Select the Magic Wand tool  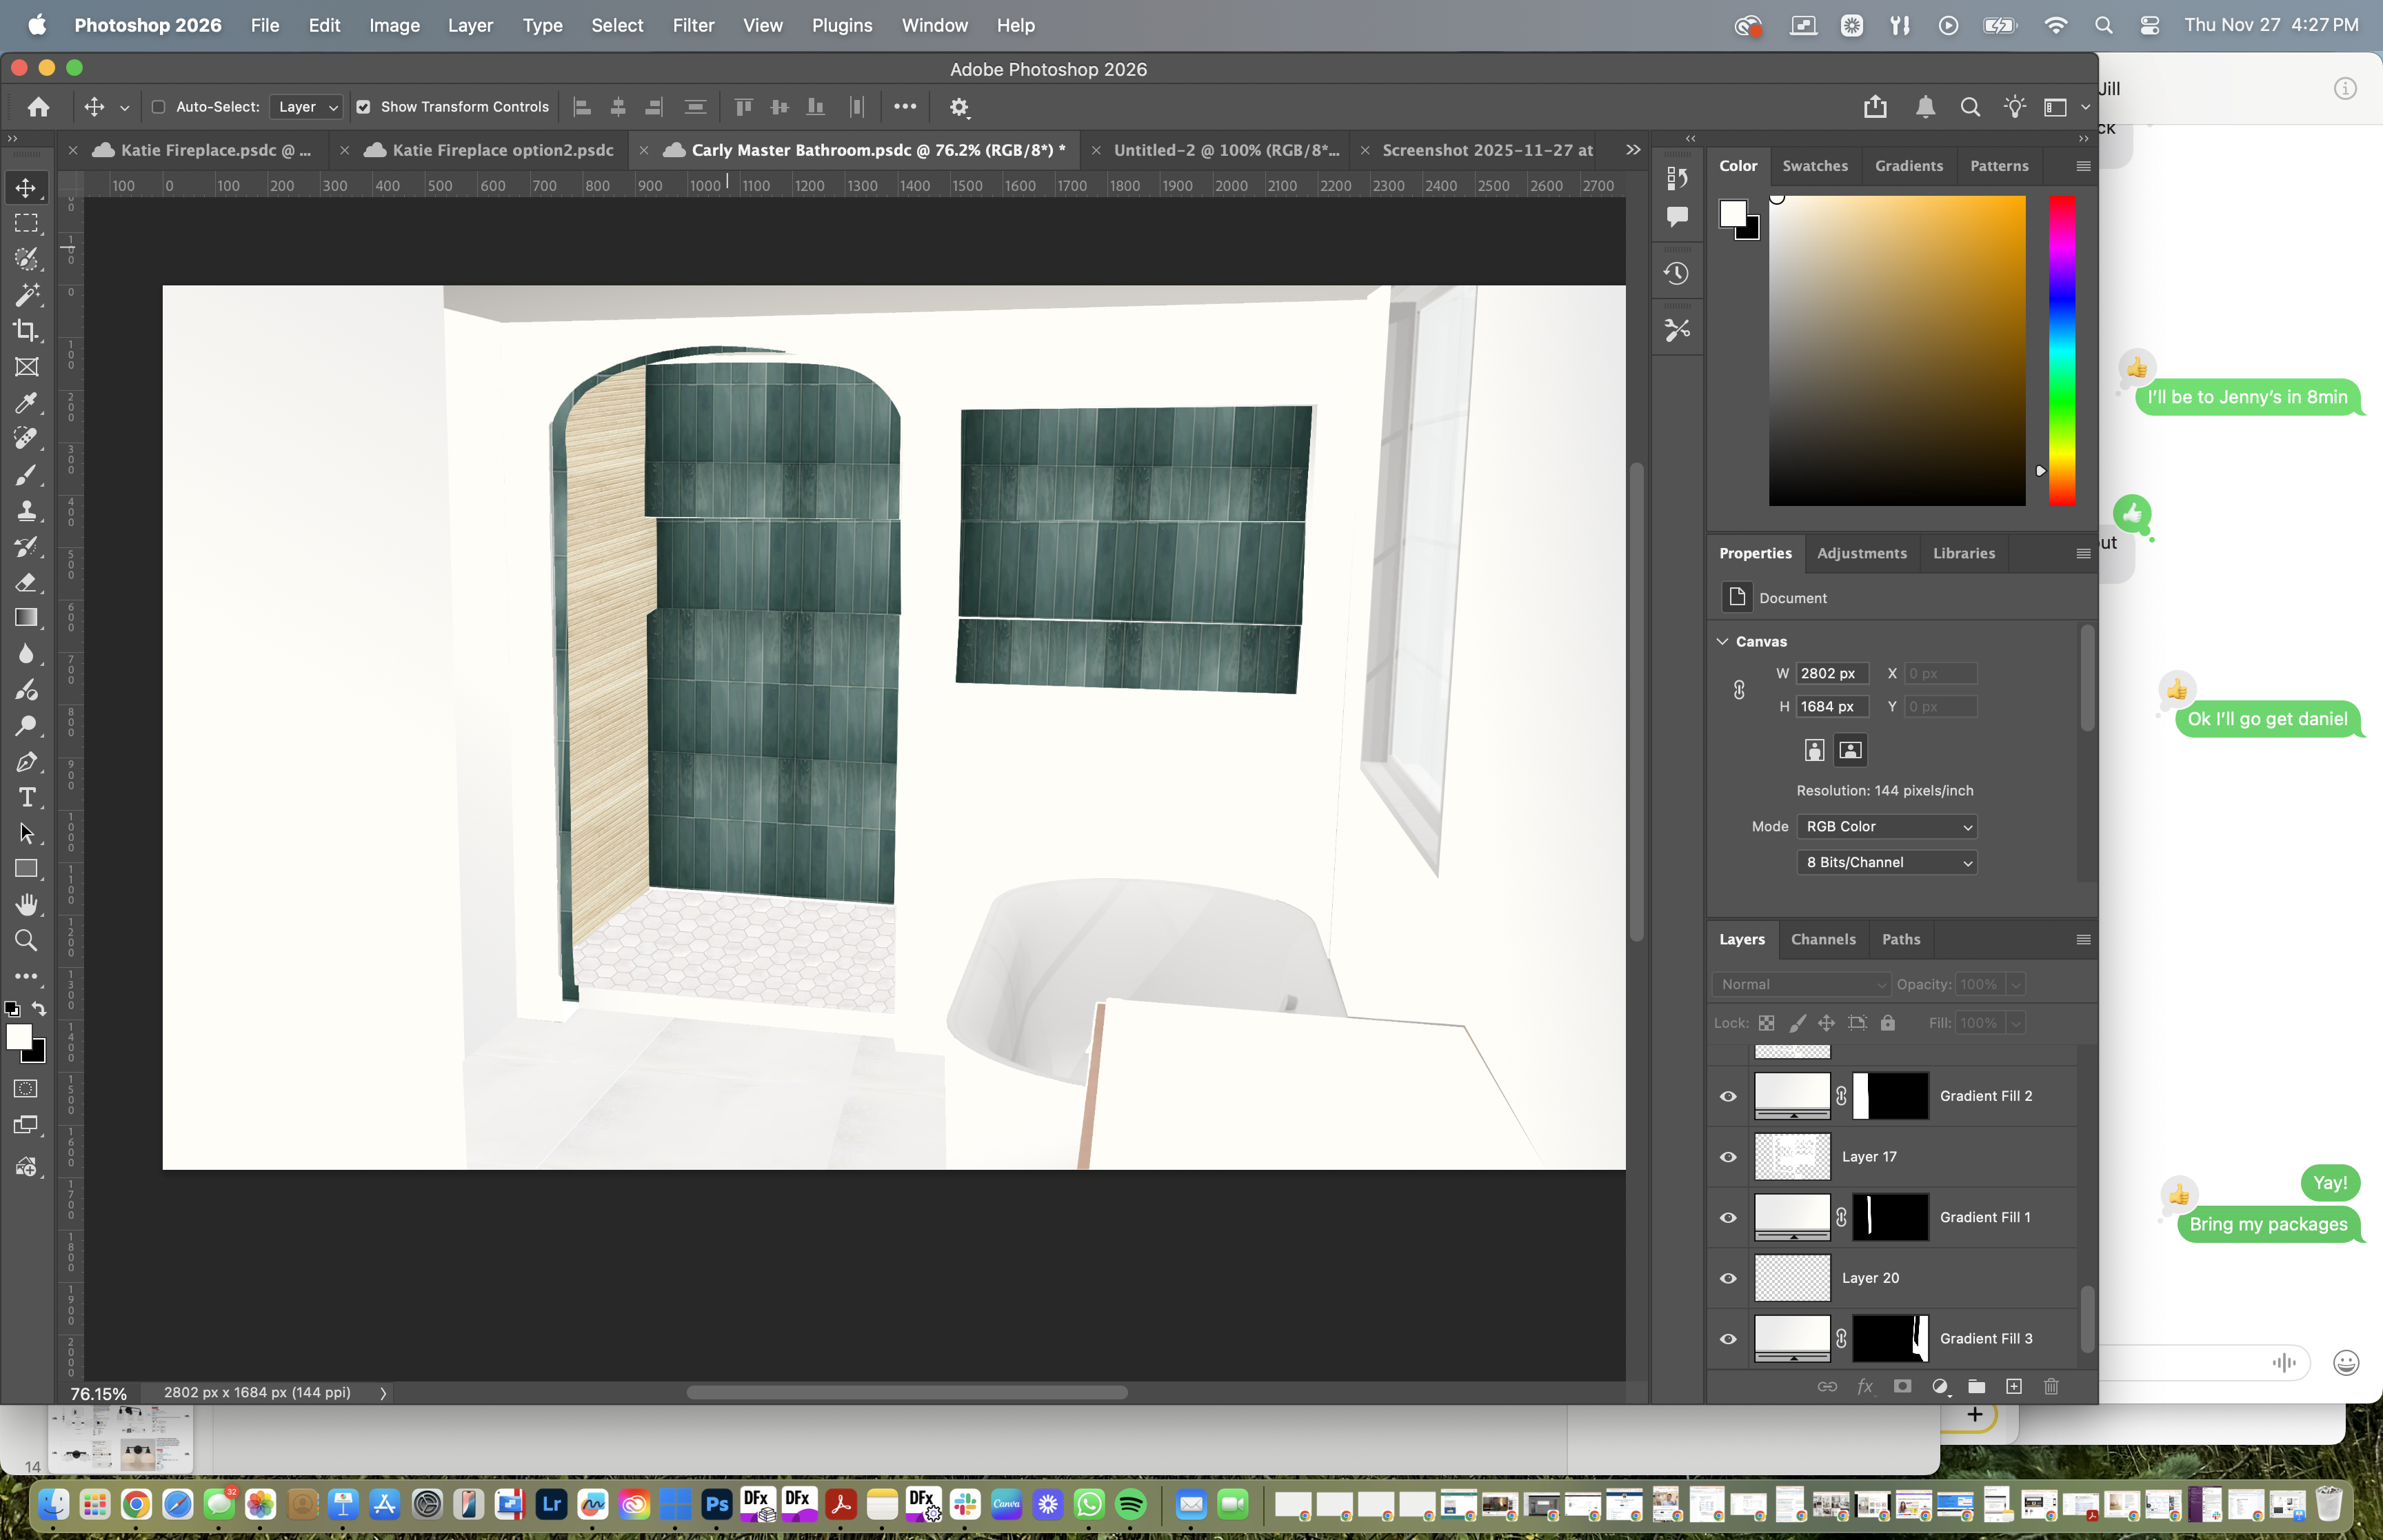[26, 294]
